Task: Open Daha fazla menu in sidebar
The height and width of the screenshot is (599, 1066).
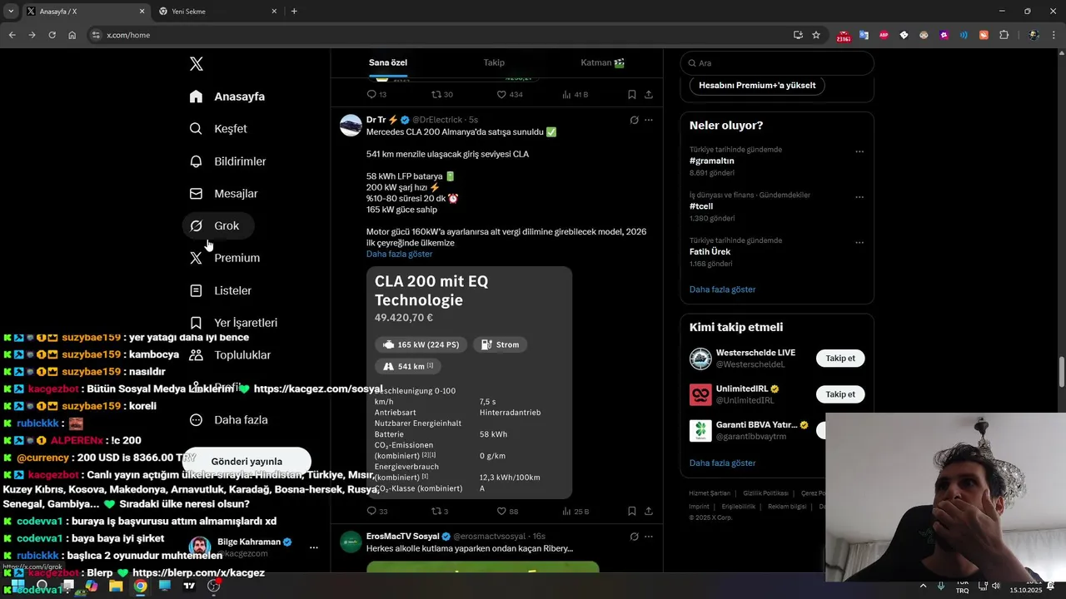Action: pyautogui.click(x=229, y=420)
